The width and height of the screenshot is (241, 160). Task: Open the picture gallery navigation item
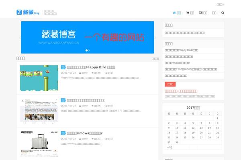[x=203, y=13]
